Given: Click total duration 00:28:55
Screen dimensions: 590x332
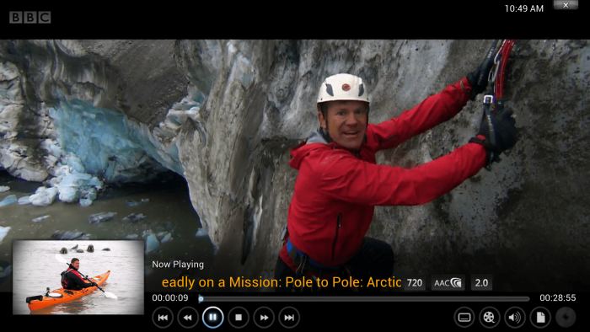Looking at the screenshot, I should [x=558, y=298].
